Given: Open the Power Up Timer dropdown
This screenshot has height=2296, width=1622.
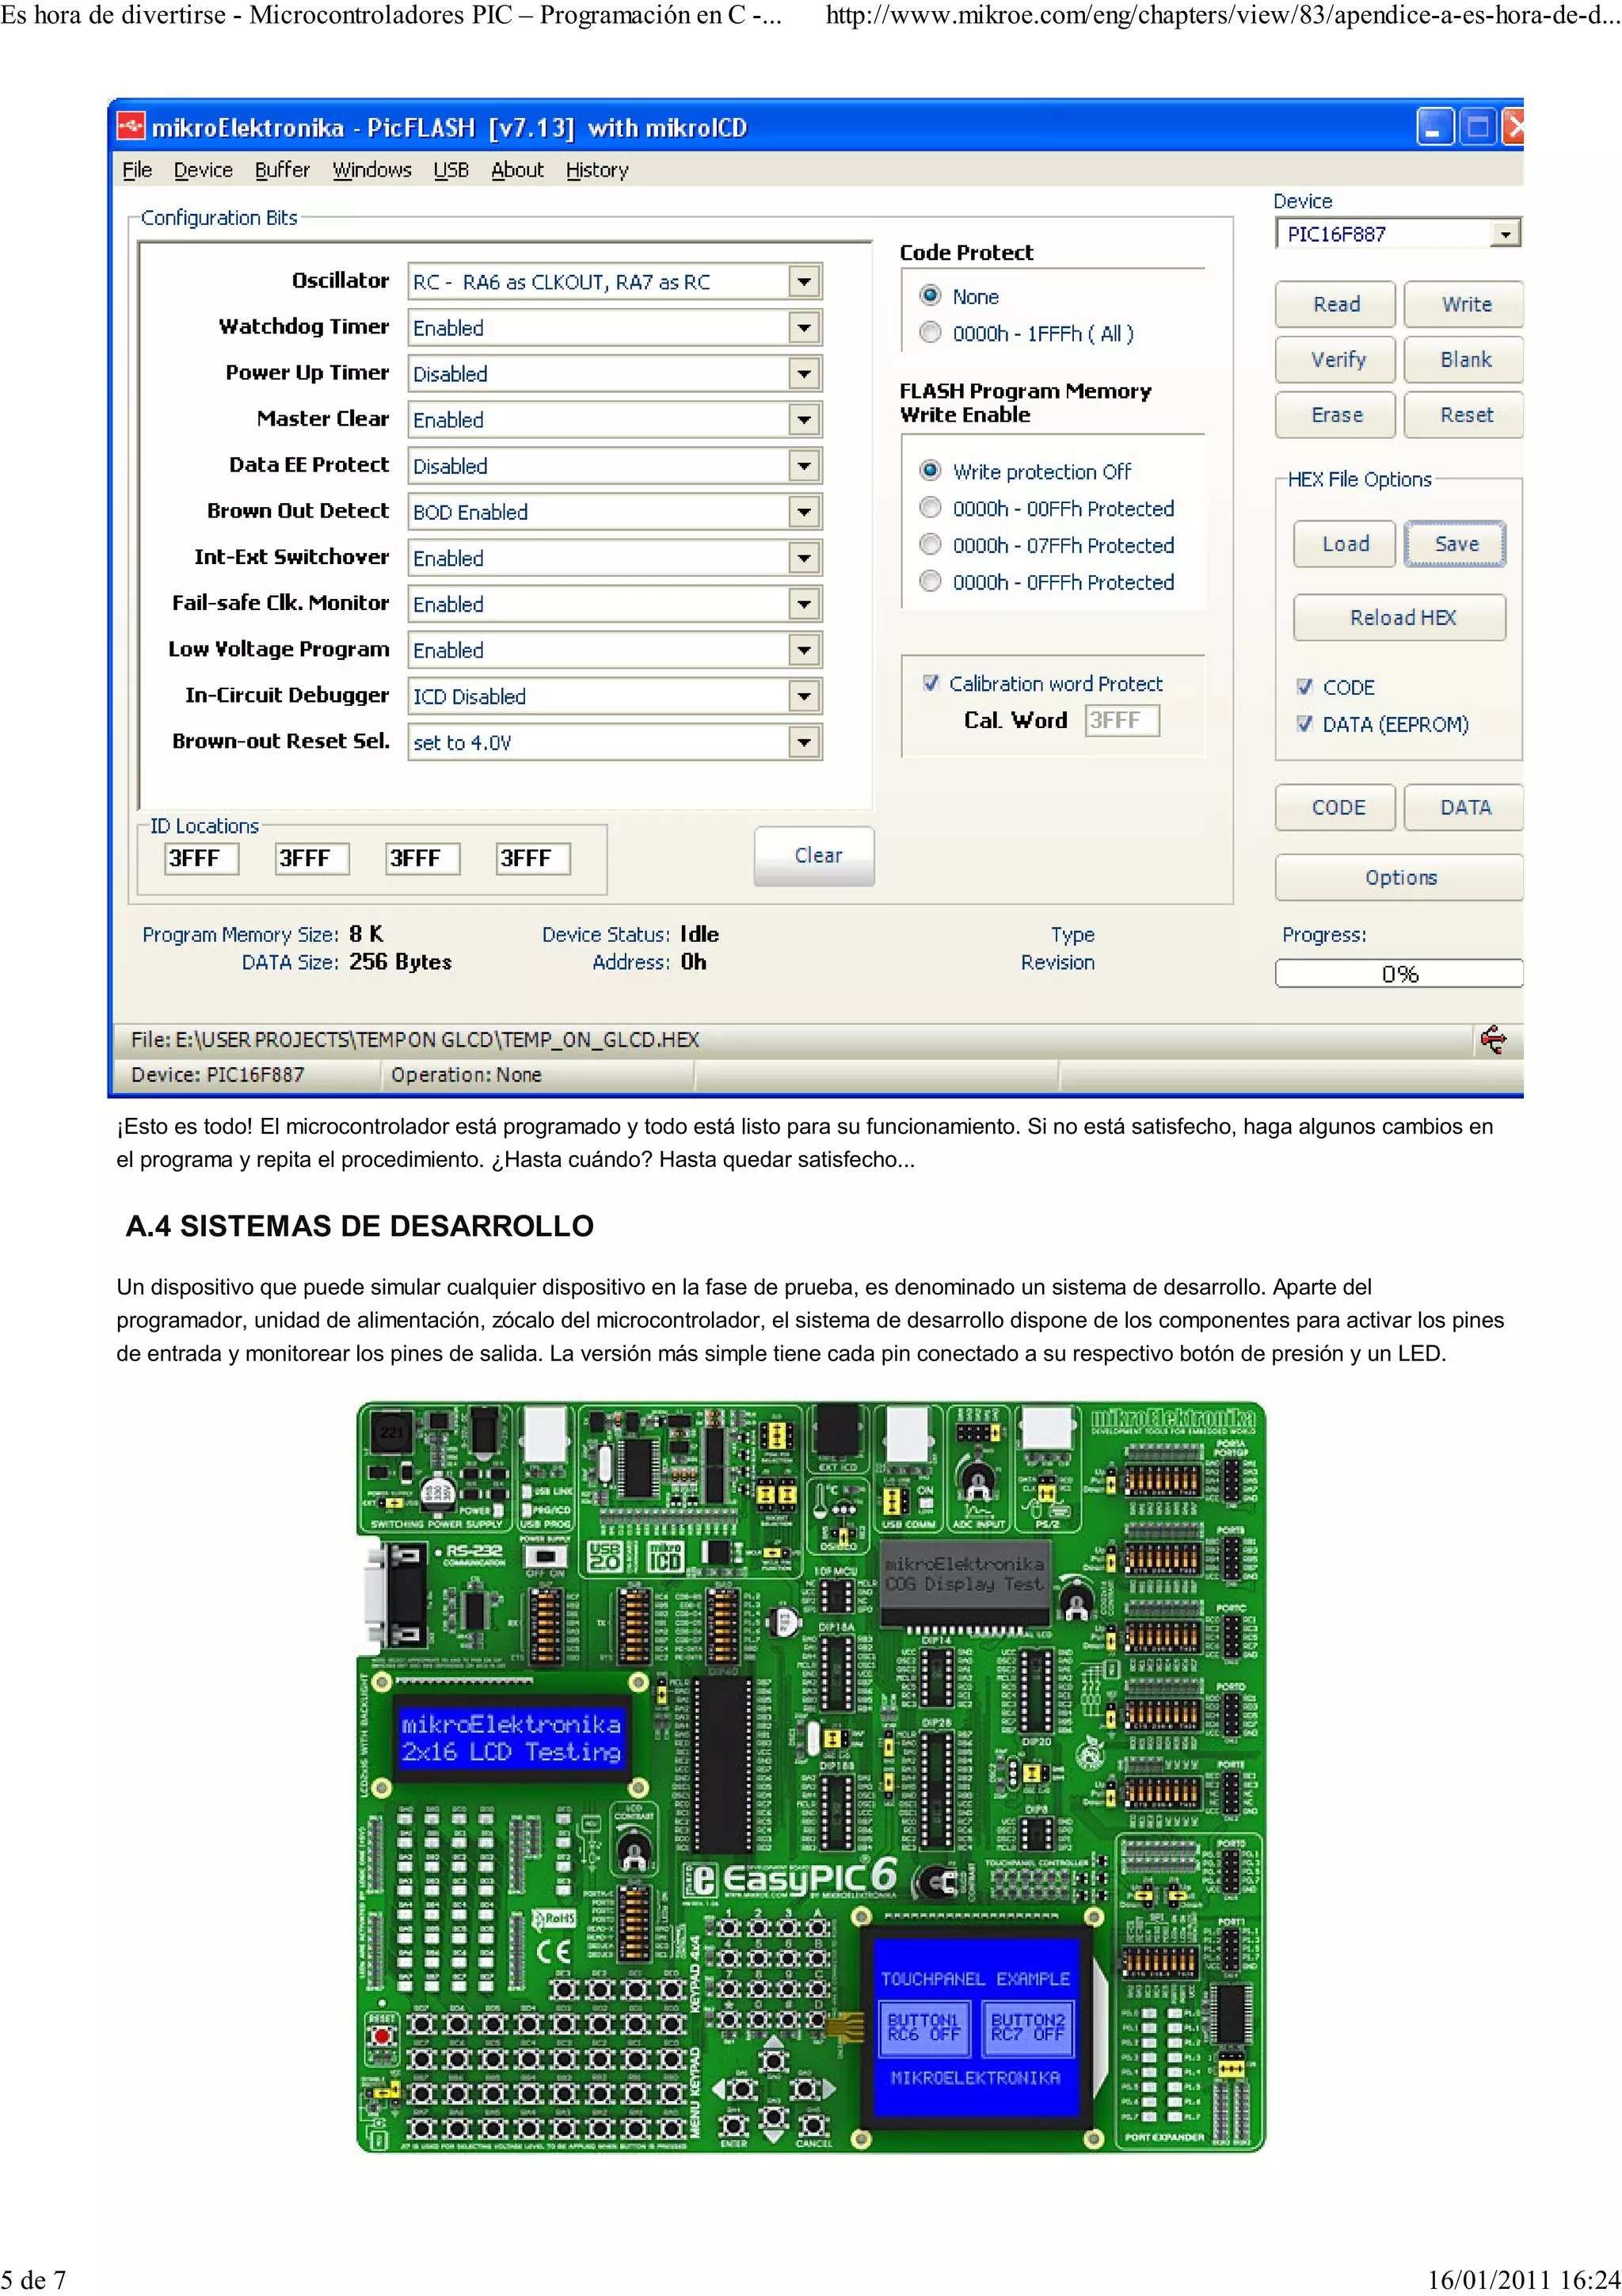Looking at the screenshot, I should click(804, 374).
